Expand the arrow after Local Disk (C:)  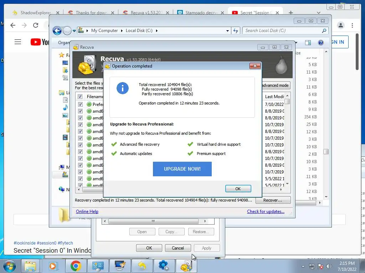click(x=157, y=31)
